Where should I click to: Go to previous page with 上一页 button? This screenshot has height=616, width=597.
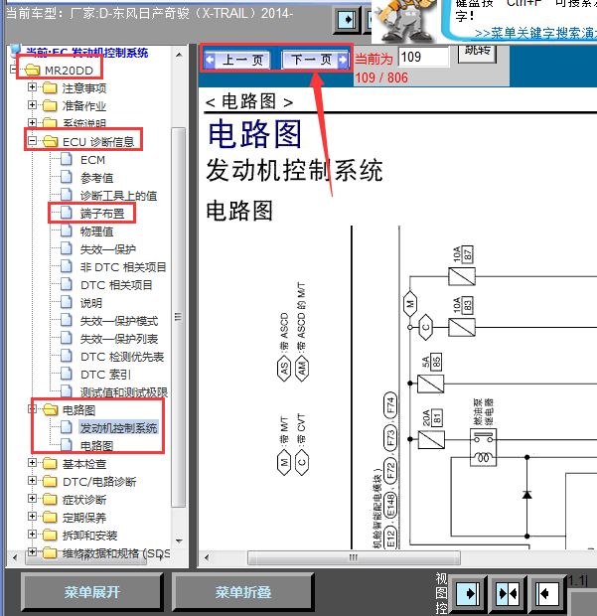click(x=237, y=60)
